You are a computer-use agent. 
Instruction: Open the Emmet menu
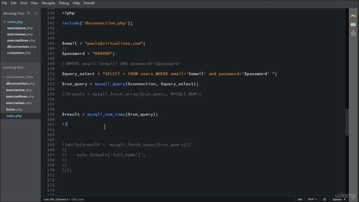[89, 3]
